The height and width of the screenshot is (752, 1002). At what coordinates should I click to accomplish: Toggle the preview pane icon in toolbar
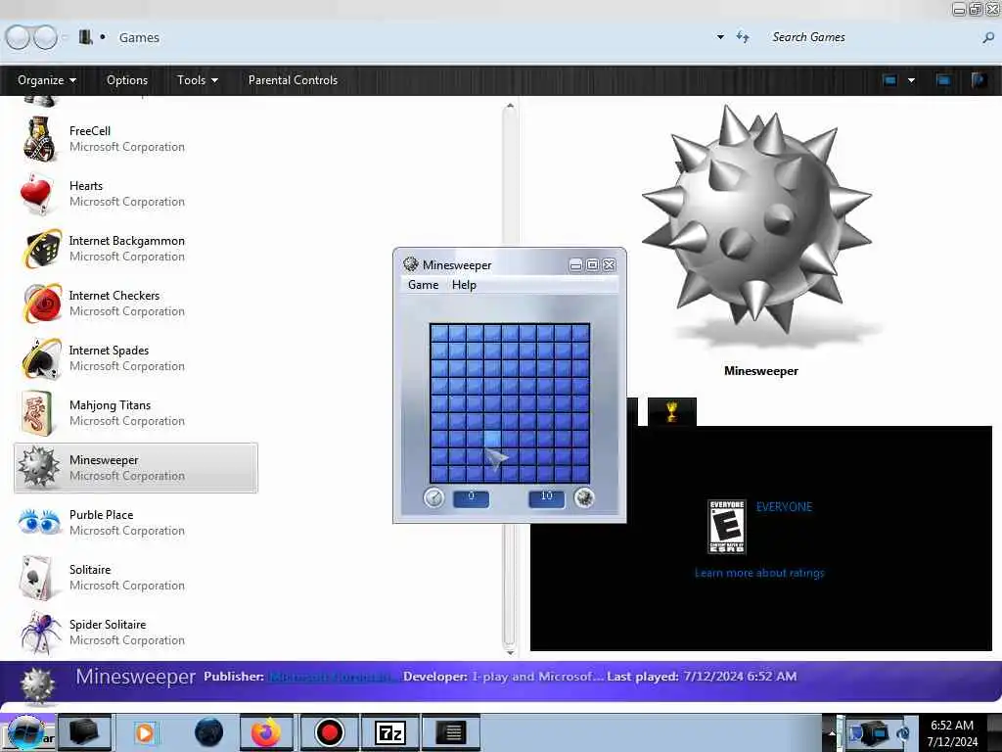[943, 80]
